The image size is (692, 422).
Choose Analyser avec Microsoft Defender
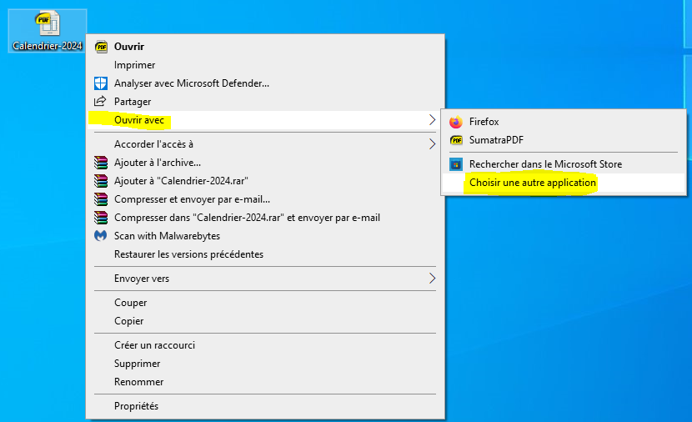265,83
